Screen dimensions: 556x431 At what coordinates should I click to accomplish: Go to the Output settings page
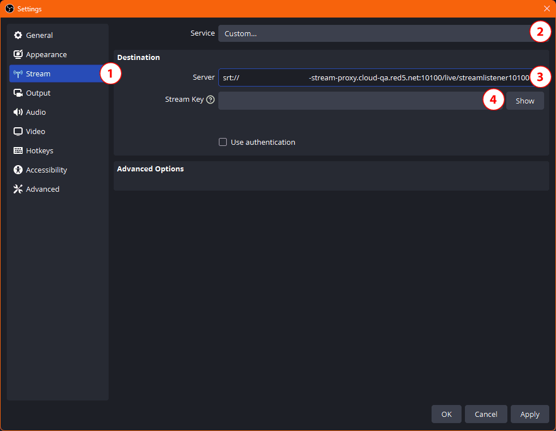58,93
